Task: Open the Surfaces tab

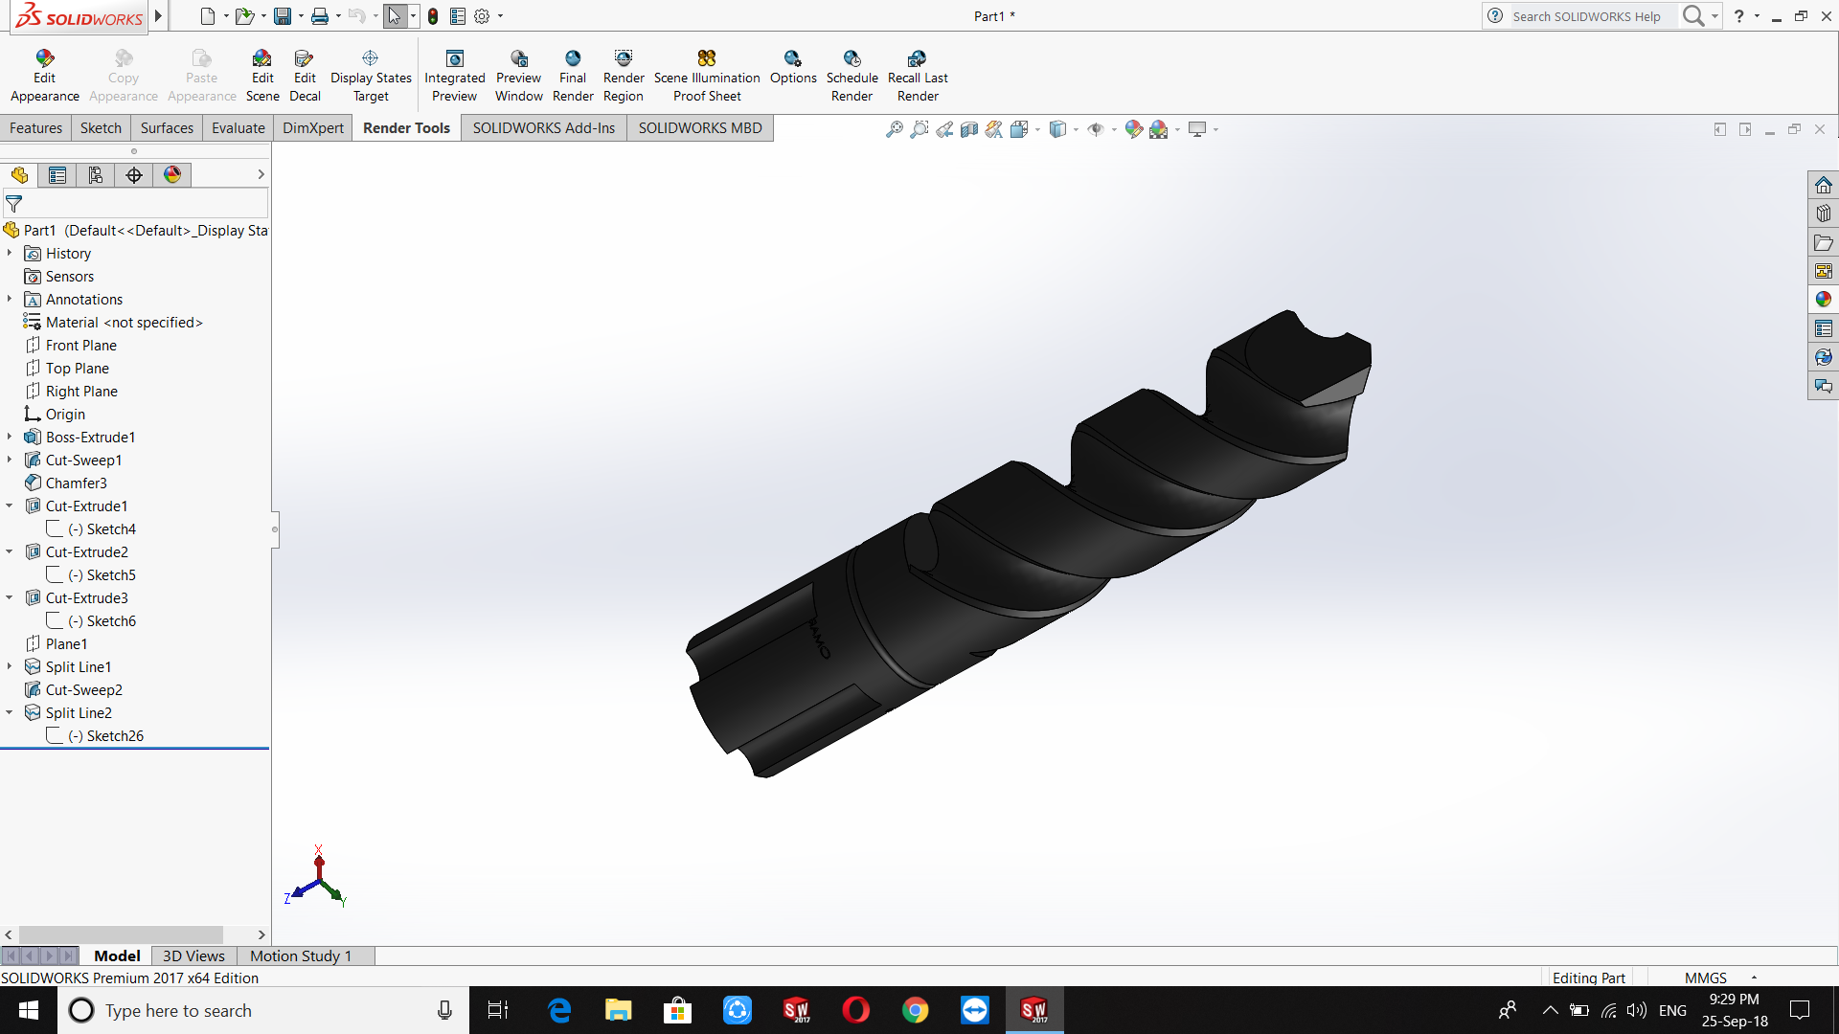Action: [167, 128]
